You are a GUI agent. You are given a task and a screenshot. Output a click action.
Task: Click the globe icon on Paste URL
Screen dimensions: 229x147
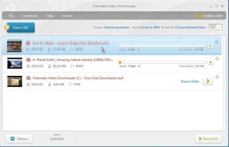pyautogui.click(x=7, y=27)
